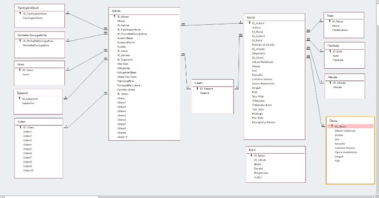Image resolution: width=379 pixels, height=198 pixels.
Task: Click primary key icon beside ID_EtichettaDiscografica in Etichette Discografiche
Action: click(20, 41)
